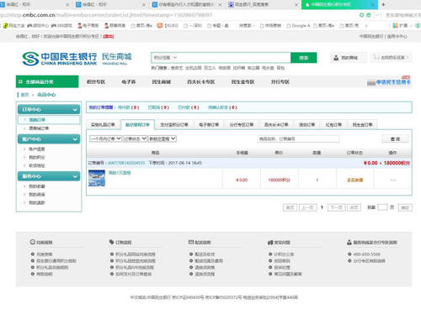The image size is (421, 314).
Task: Click the 上一页 pagination button
Action: click(x=308, y=207)
